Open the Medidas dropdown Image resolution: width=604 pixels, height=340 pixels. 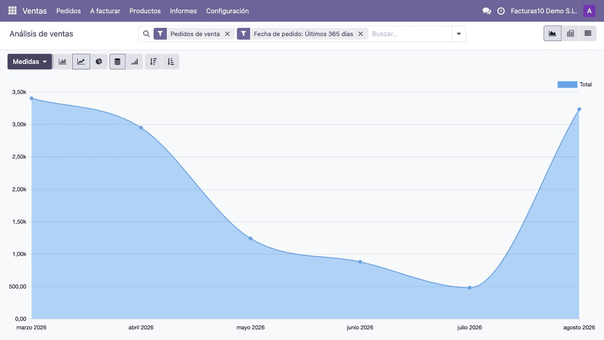(x=29, y=62)
